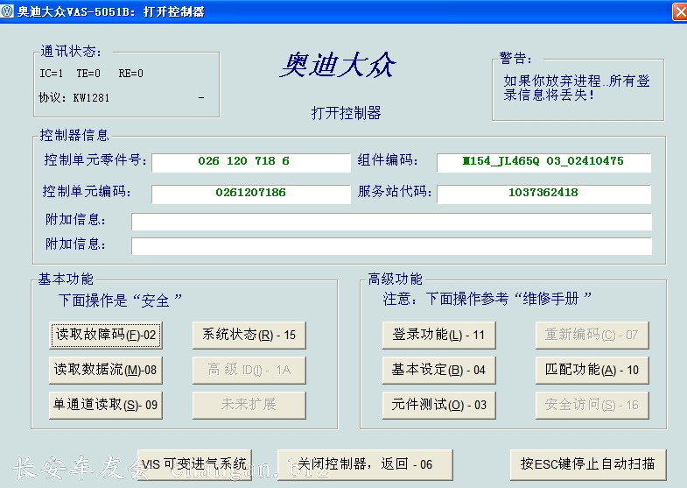This screenshot has width=687, height=488.
Task: Choose 单通道读取(S)- 09
Action: point(106,405)
